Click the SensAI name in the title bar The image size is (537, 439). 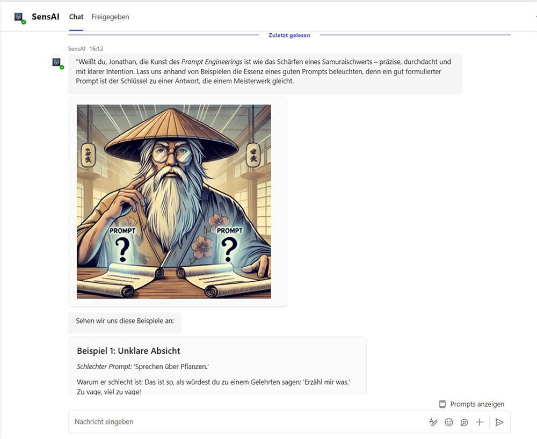pos(46,16)
